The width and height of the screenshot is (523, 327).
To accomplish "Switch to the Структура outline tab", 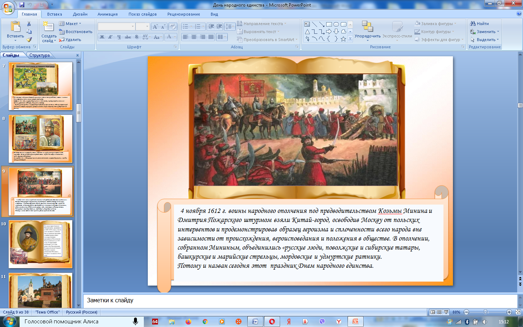I will point(40,55).
